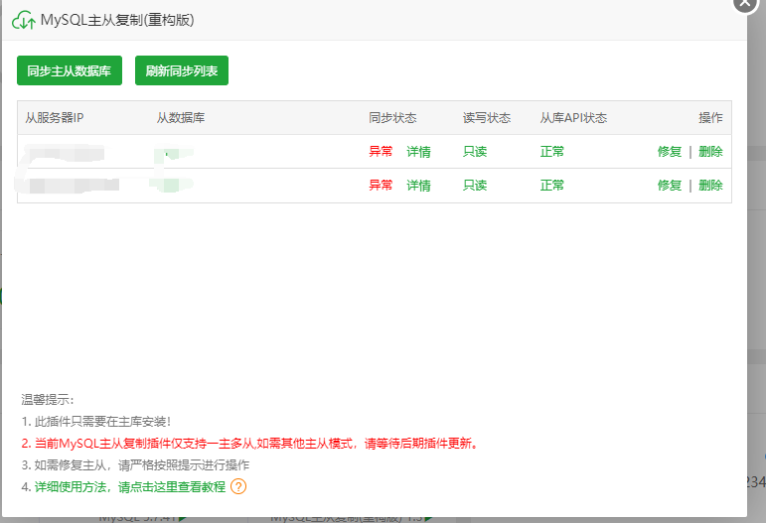
Task: Click the MySQL主从复制(重构版) dialog title
Action: tap(117, 20)
